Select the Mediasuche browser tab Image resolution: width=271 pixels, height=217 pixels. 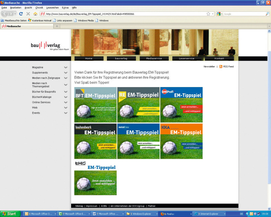point(27,26)
